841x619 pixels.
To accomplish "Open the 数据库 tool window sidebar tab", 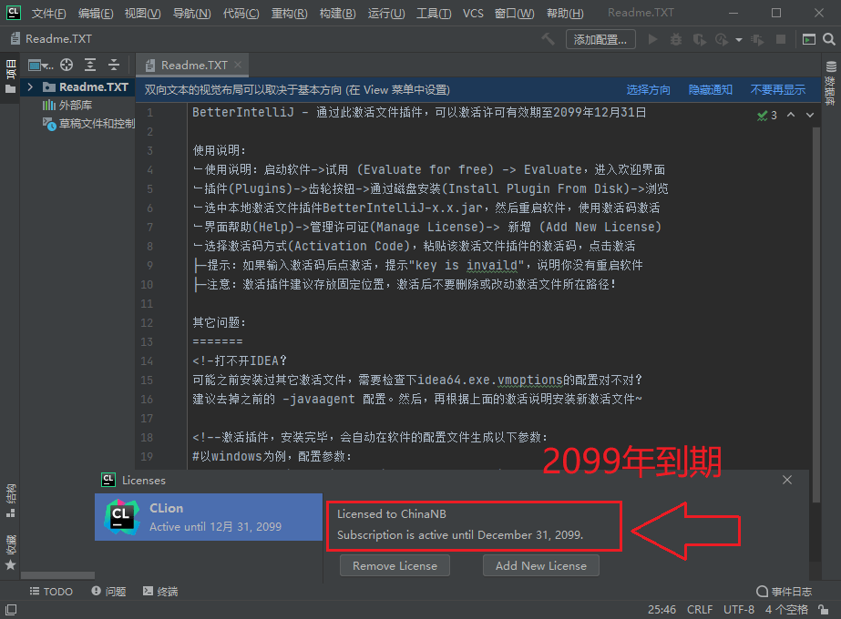I will click(830, 83).
